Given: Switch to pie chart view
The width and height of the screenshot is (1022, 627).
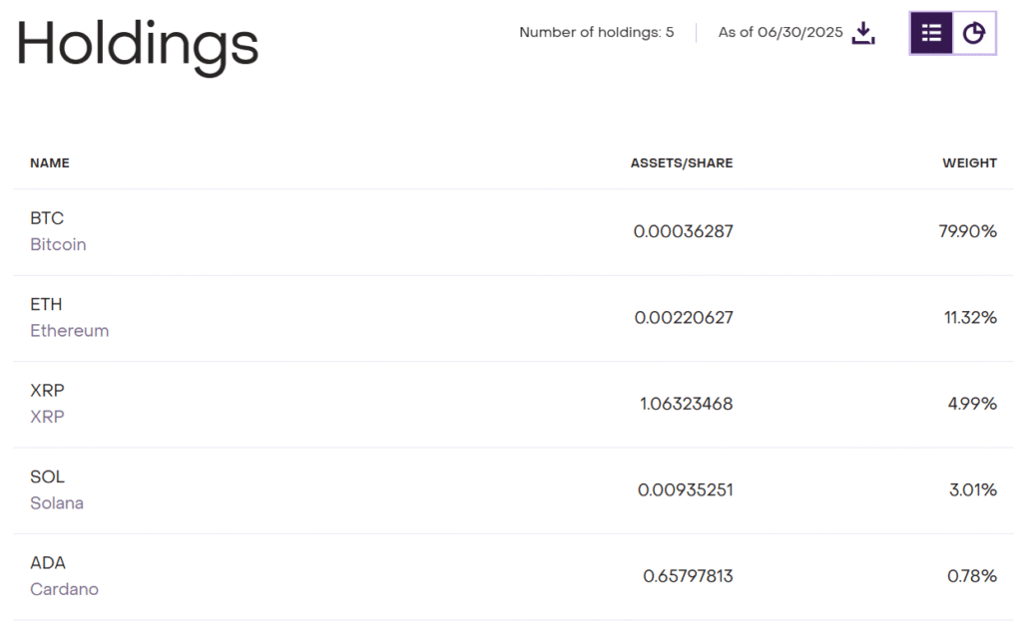Looking at the screenshot, I should (x=973, y=33).
